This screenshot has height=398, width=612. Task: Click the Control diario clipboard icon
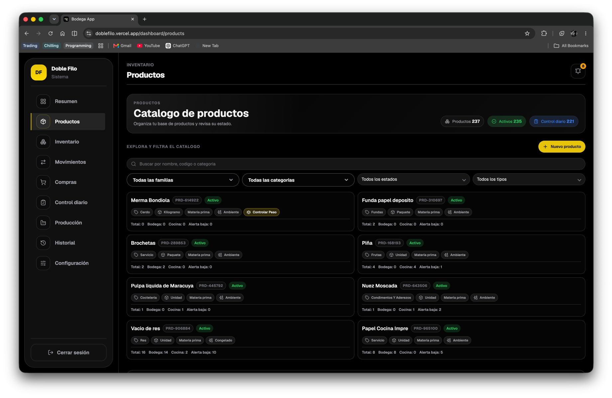coord(43,202)
